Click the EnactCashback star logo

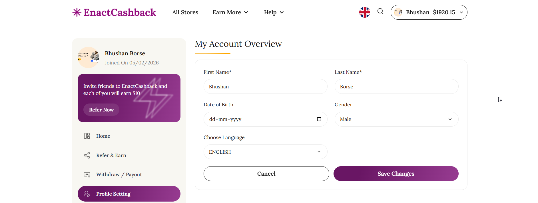point(77,12)
